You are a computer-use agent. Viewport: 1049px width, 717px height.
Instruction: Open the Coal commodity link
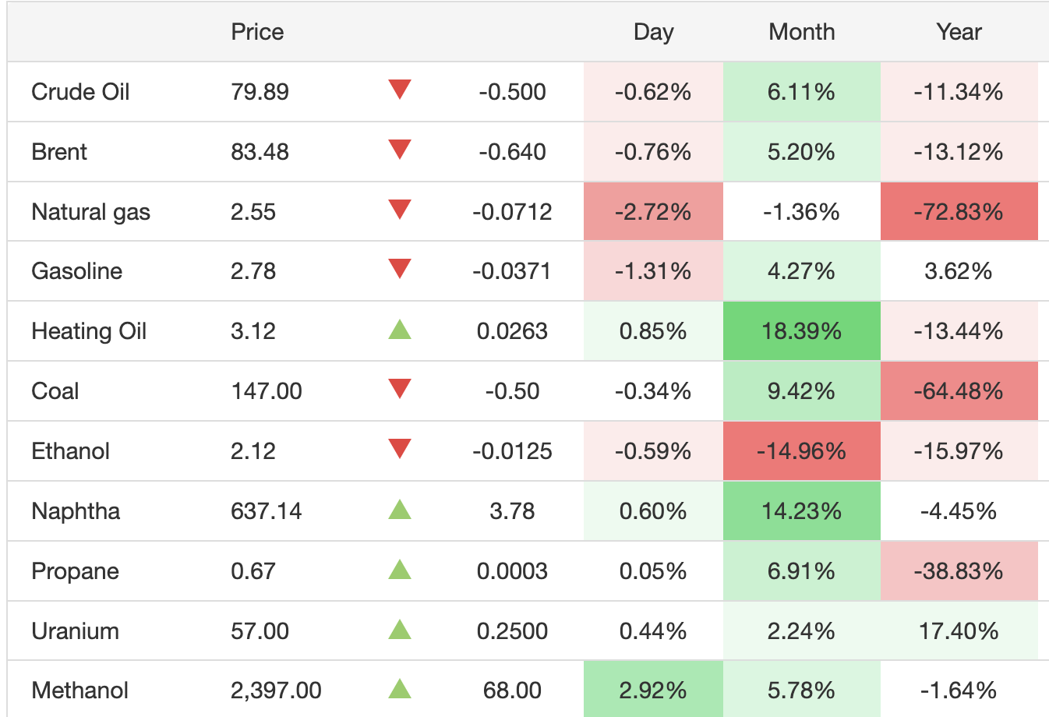55,391
